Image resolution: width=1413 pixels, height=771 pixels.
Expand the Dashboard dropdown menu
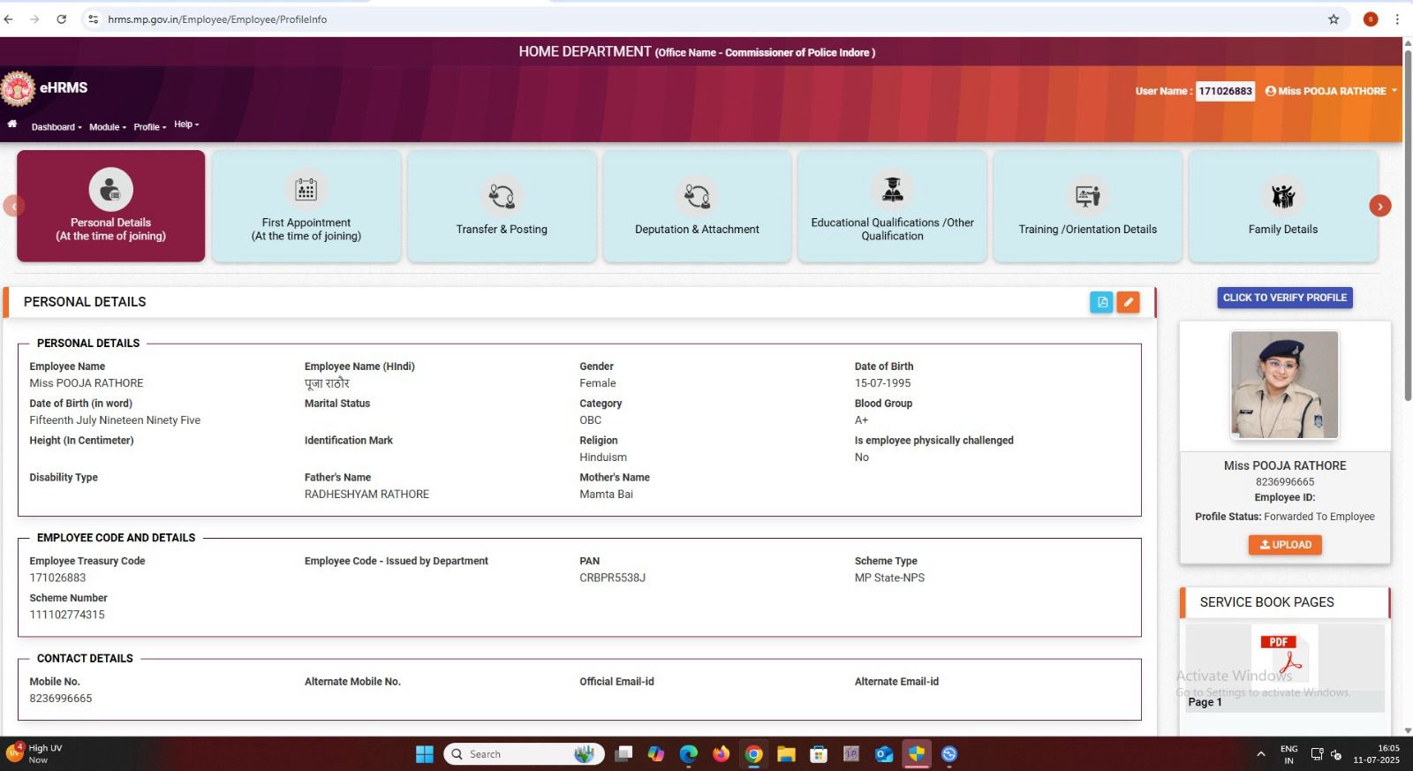(57, 127)
